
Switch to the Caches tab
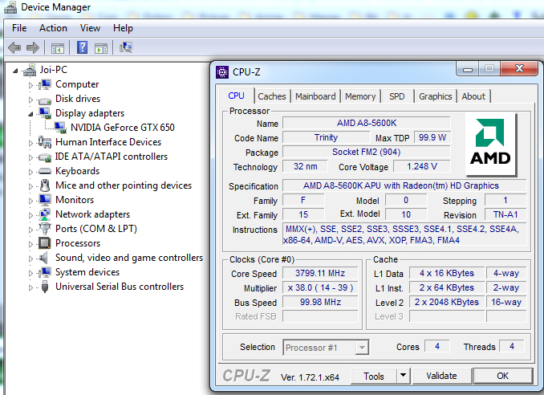pyautogui.click(x=272, y=96)
